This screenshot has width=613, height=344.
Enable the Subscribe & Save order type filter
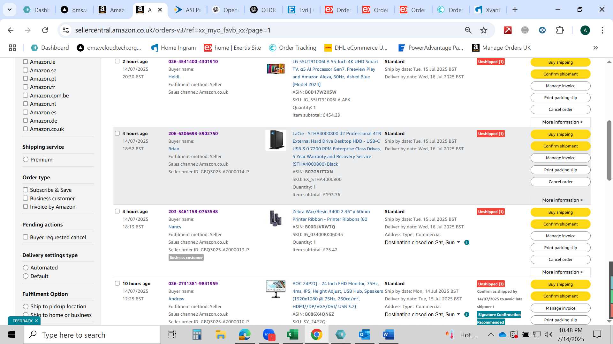point(26,190)
